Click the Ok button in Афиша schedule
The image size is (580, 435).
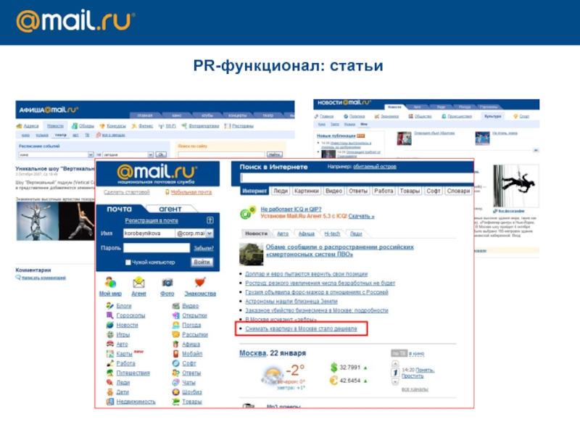coord(161,154)
